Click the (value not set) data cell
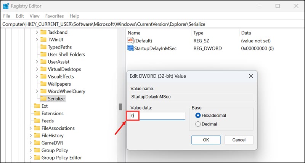 coord(256,41)
